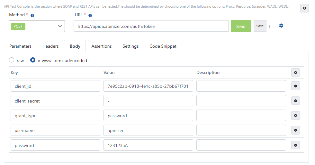315x165 pixels.
Task: Add a new row with the Key table plus icon
Action: pos(295,73)
